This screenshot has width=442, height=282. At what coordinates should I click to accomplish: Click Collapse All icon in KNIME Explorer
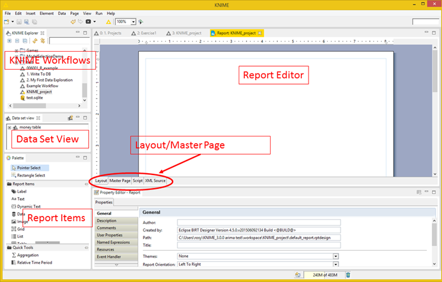(25, 41)
